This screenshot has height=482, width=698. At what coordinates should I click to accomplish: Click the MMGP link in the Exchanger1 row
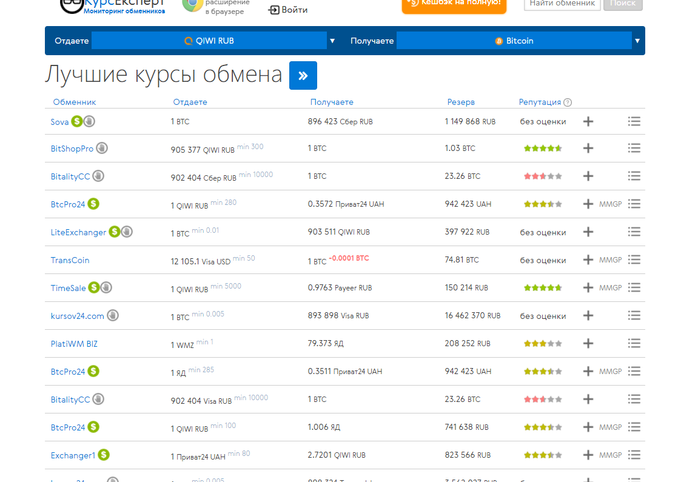(x=610, y=455)
